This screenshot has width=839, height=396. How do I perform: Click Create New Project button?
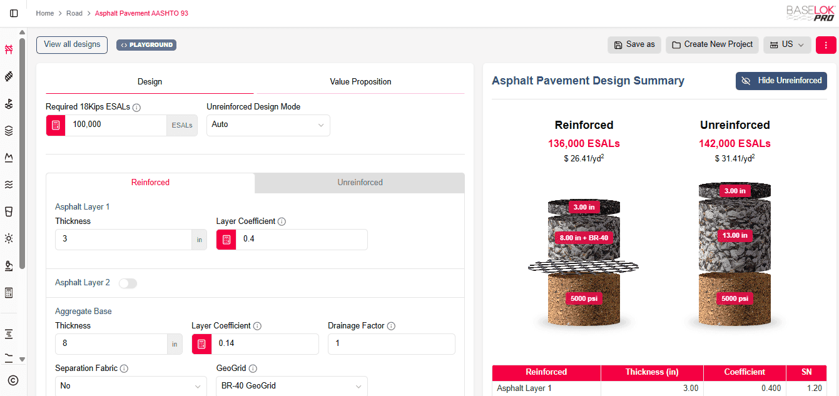point(712,44)
